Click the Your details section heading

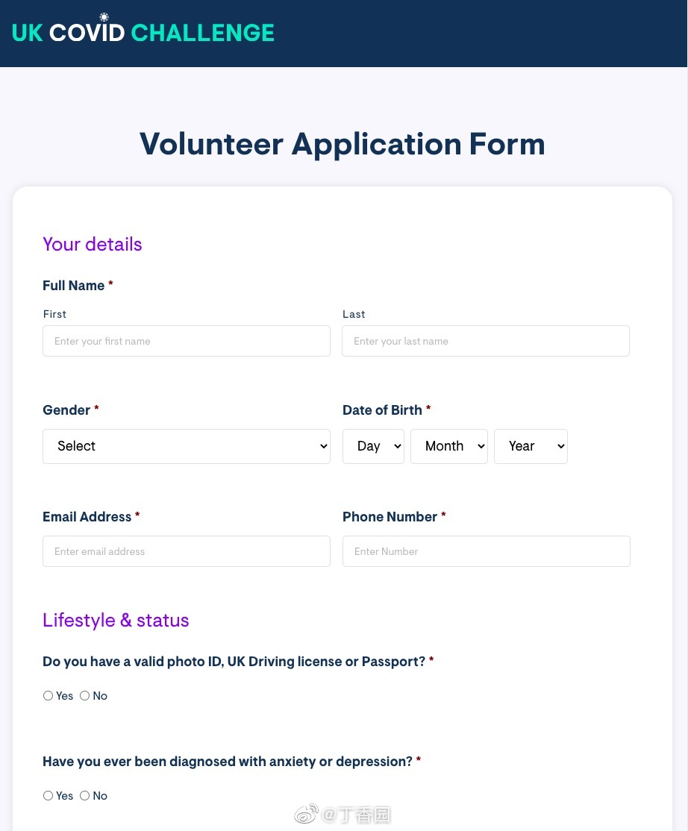[93, 245]
